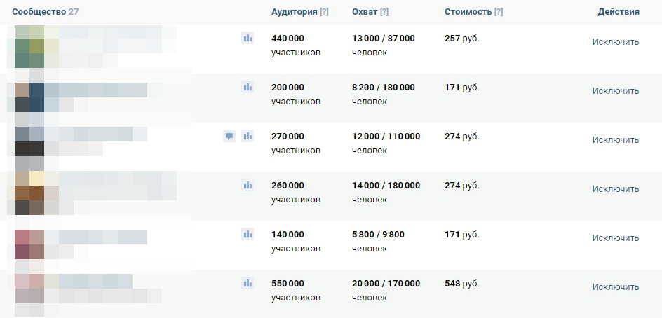The width and height of the screenshot is (662, 318).
Task: Click the Сообщество 27 column header
Action: [x=45, y=12]
